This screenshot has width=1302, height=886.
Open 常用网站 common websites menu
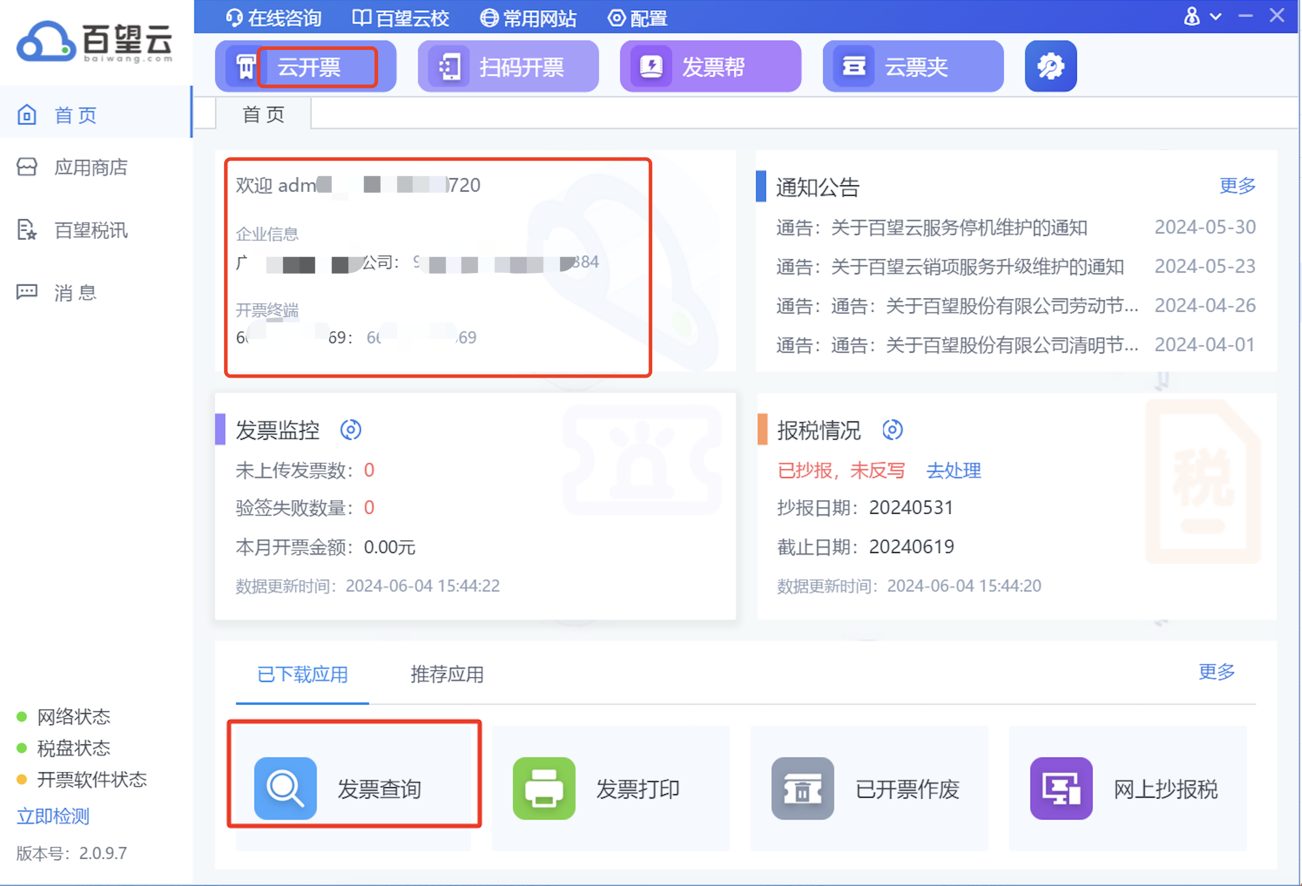[x=528, y=18]
